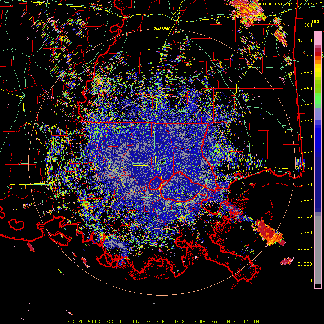Click the DCC legend title
Viewport: 324px width, 324px height.
point(316,22)
